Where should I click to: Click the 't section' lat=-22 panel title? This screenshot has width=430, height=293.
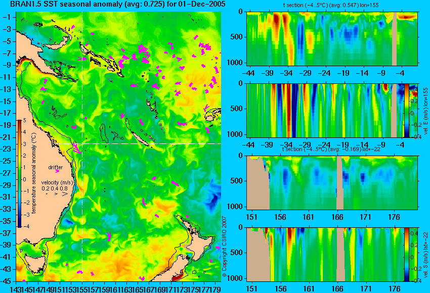tap(332, 149)
